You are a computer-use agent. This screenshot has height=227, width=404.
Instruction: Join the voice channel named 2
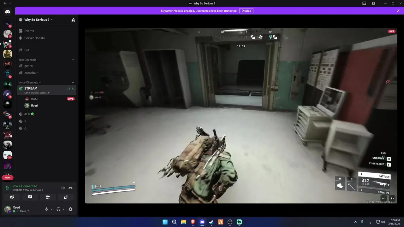47,121
